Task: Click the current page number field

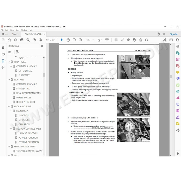Action: [x=47, y=40]
